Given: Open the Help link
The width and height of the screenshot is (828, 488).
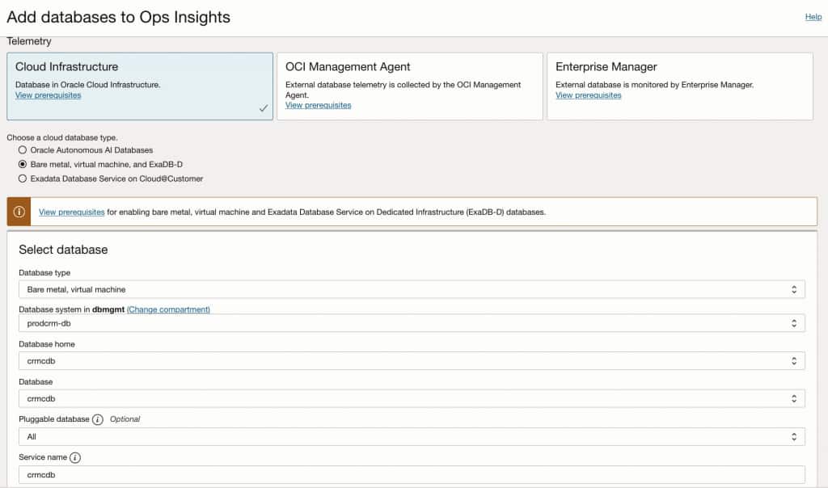Looking at the screenshot, I should tap(813, 17).
